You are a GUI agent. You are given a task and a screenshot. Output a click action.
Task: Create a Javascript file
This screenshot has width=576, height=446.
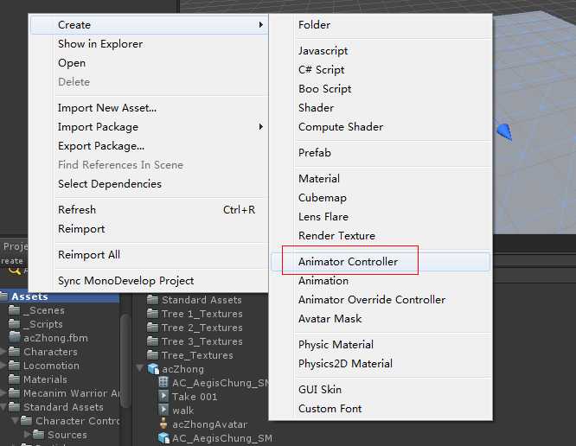(x=323, y=51)
